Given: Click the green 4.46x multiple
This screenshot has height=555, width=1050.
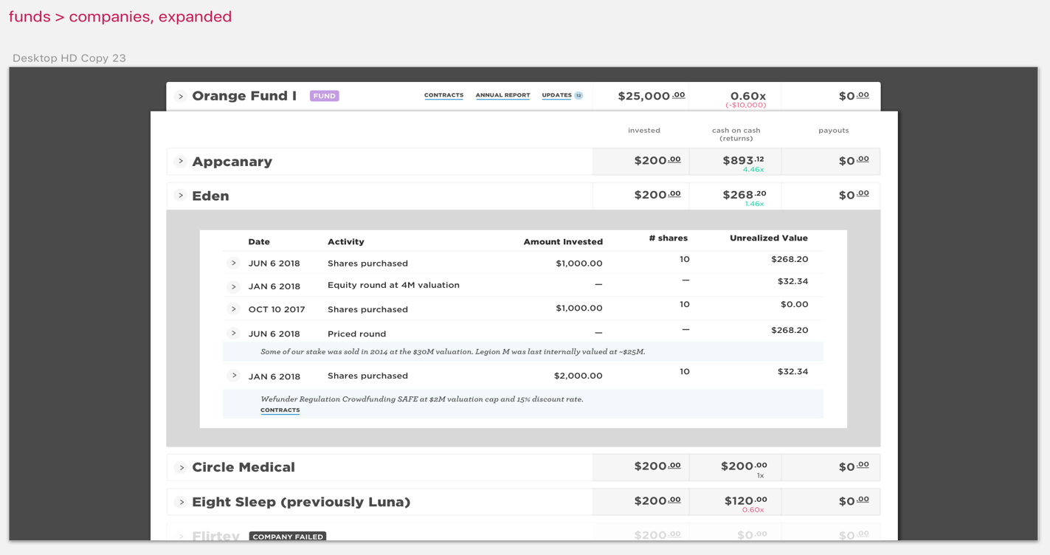Looking at the screenshot, I should click(753, 170).
